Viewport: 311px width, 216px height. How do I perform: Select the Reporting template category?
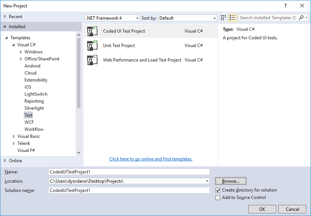click(x=34, y=101)
